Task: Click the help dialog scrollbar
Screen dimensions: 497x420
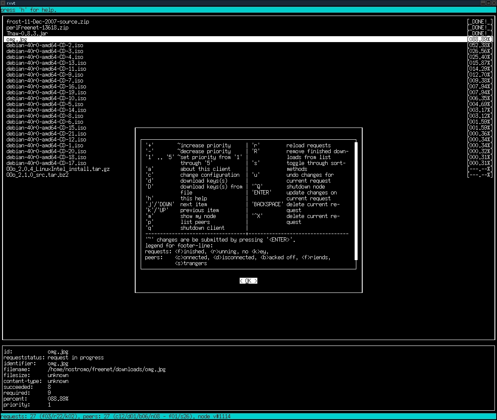Action: coord(356,201)
